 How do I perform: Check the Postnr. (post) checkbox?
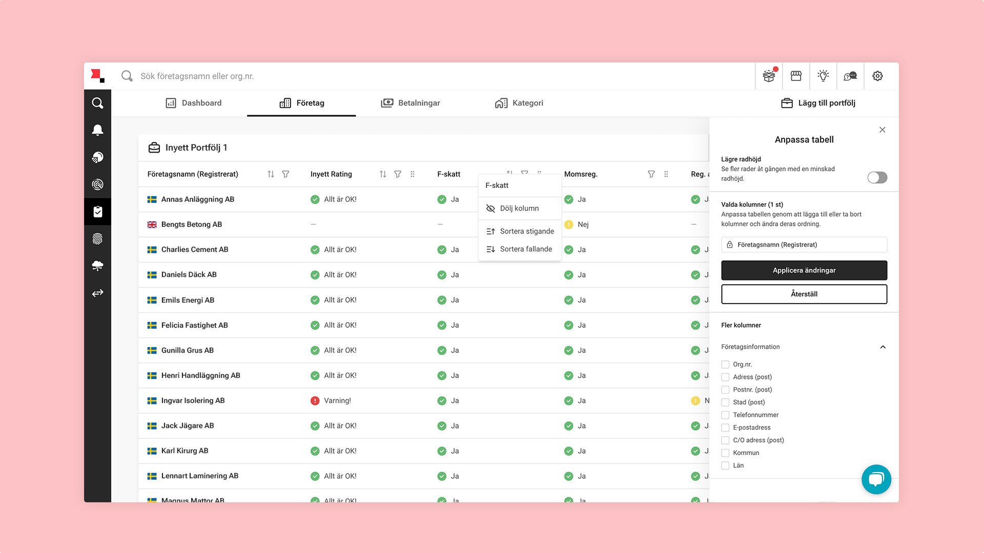click(x=725, y=390)
